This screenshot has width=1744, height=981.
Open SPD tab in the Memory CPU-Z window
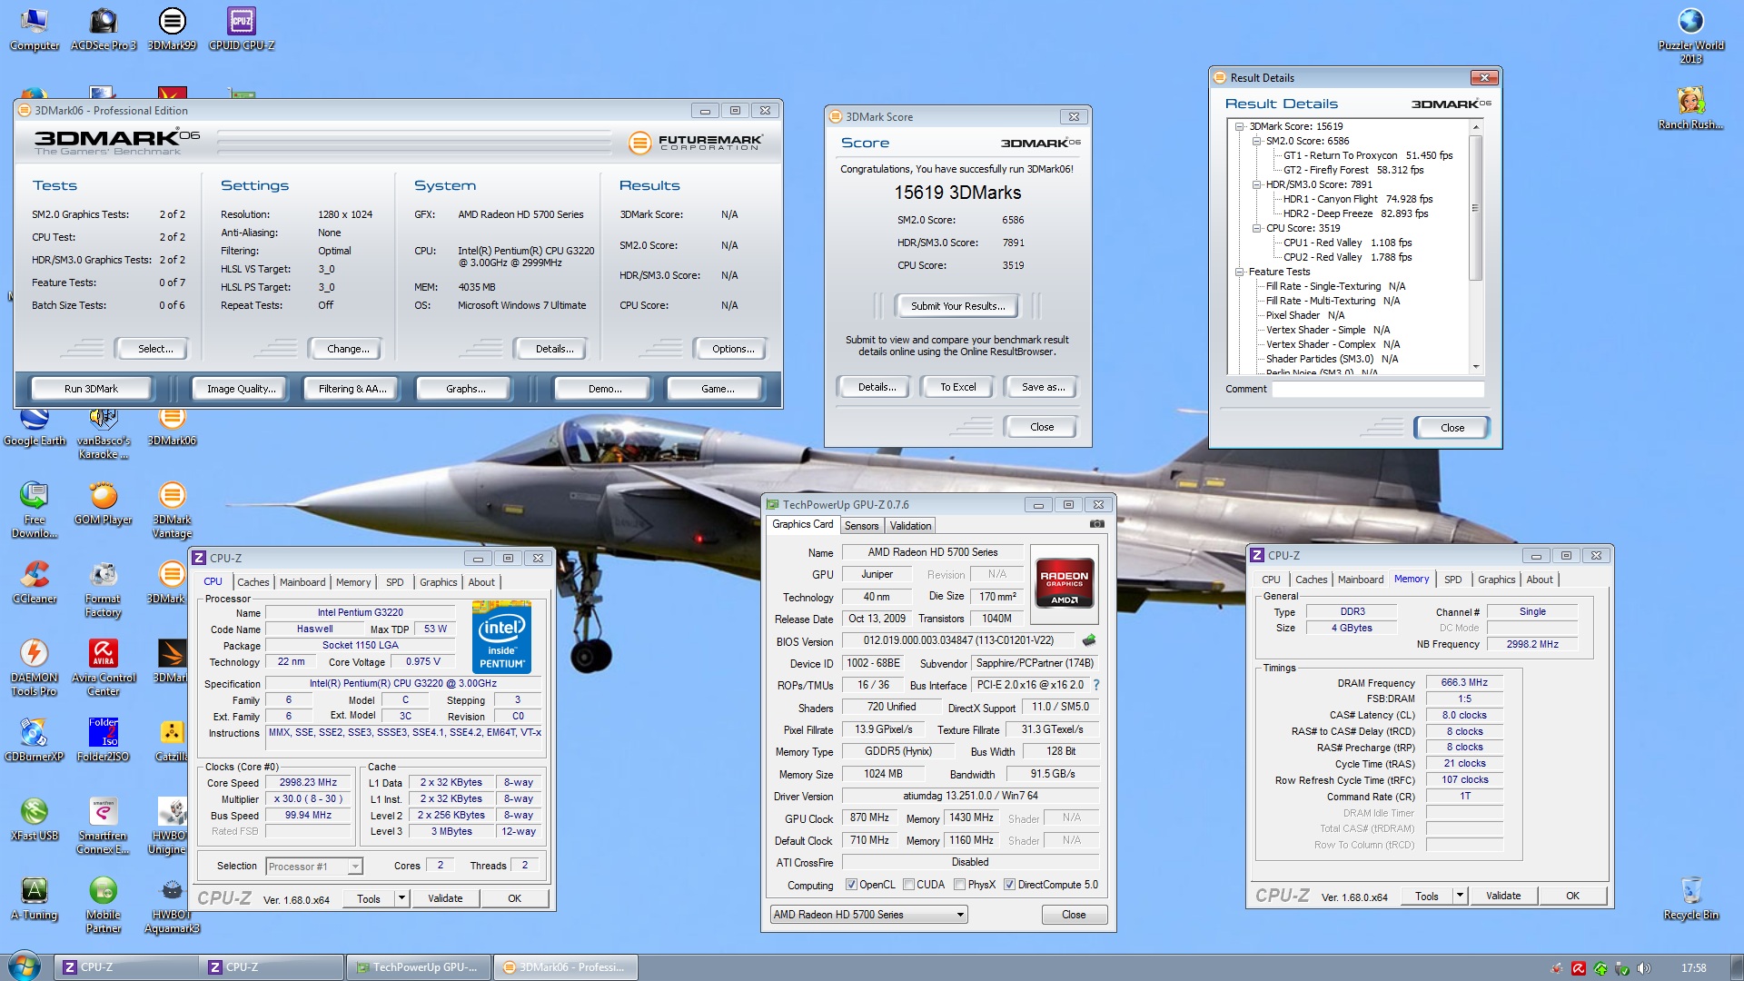click(1453, 580)
